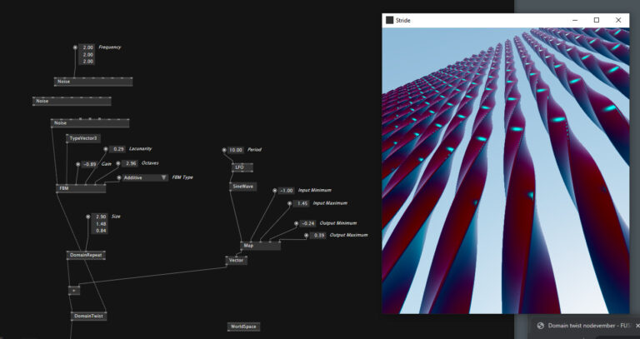Image resolution: width=640 pixels, height=339 pixels.
Task: Select the middle of three Noise nodes
Action: coord(72,101)
